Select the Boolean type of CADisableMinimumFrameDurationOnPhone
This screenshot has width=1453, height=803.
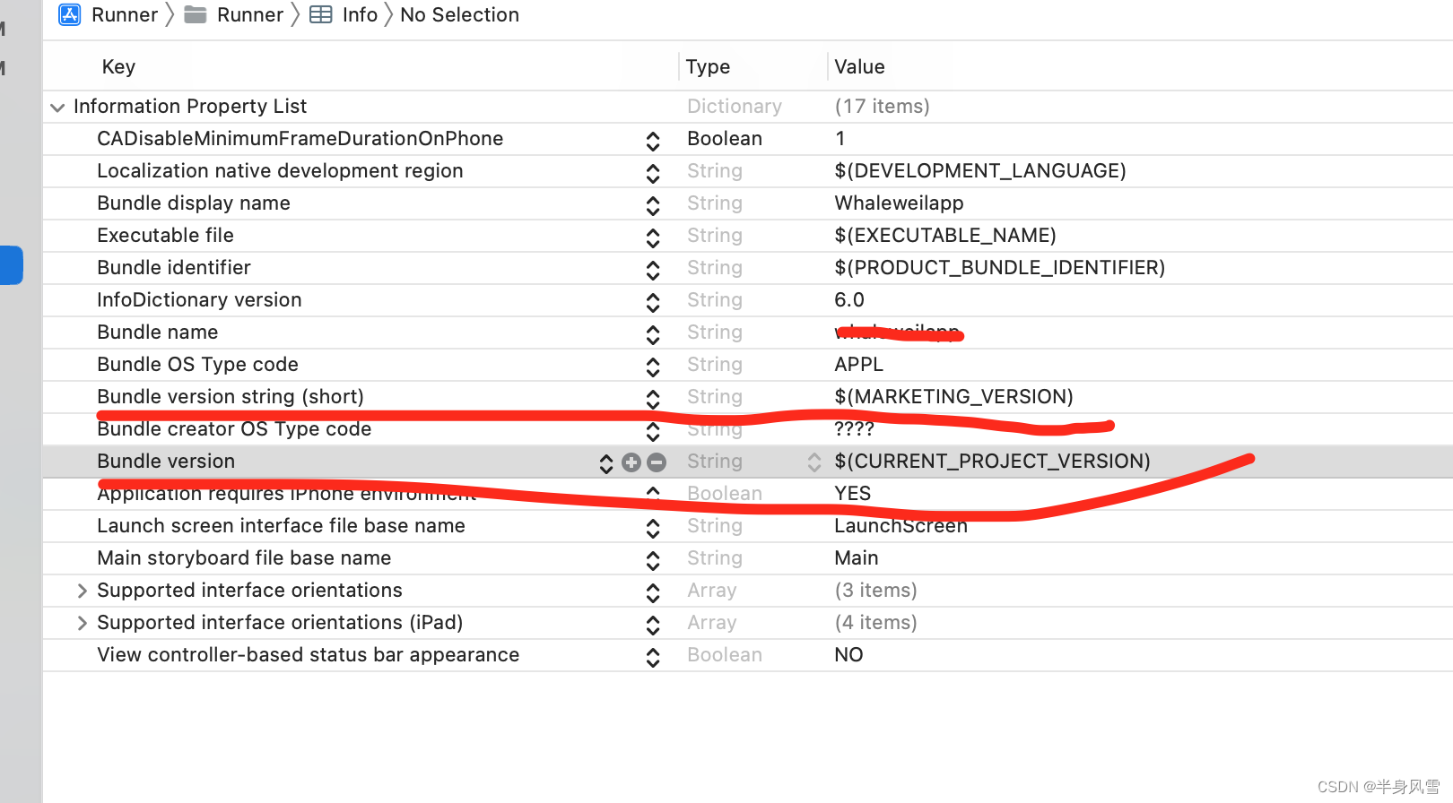pyautogui.click(x=725, y=139)
